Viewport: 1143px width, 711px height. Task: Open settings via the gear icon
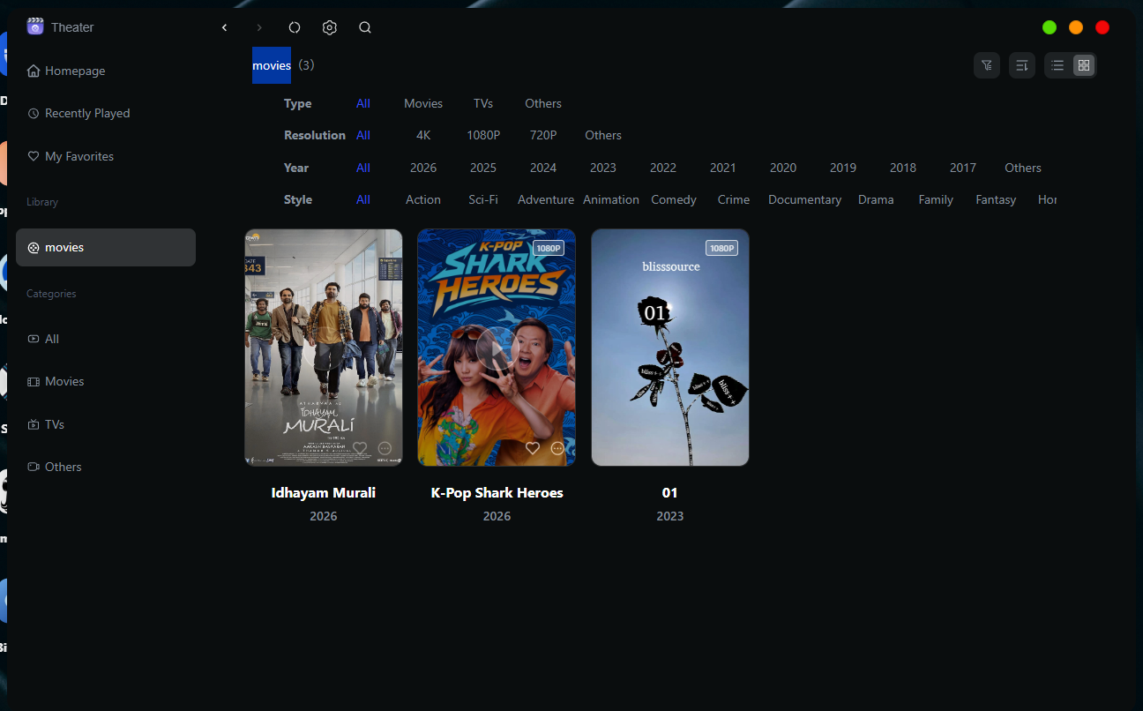[330, 27]
